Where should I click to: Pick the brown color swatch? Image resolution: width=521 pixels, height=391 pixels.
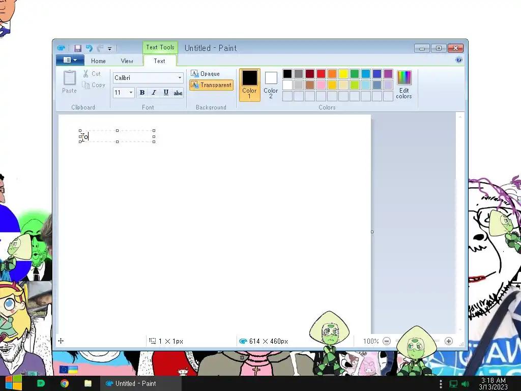310,85
